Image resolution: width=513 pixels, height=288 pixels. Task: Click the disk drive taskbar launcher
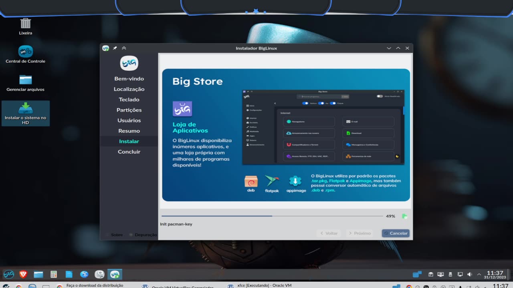[x=99, y=274]
